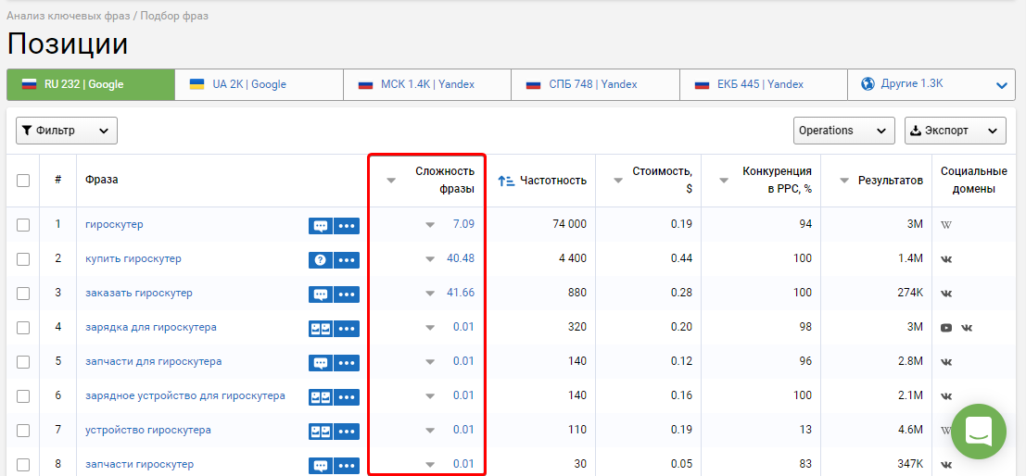Click the VK icon in зарядка для гироскутера row
The image size is (1026, 476).
tap(967, 328)
